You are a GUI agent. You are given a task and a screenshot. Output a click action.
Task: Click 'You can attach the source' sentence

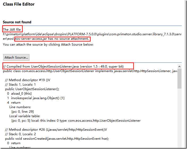tap(48, 45)
